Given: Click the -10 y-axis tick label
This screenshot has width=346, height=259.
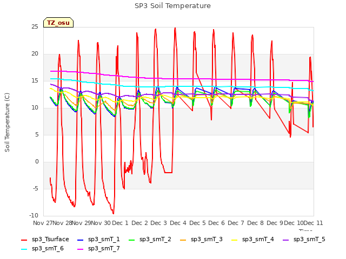Looking at the screenshot, I should (x=34, y=216).
